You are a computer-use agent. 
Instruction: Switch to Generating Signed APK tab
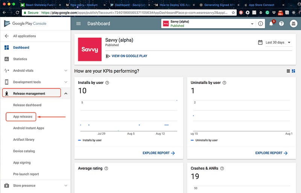pyautogui.click(x=219, y=5)
